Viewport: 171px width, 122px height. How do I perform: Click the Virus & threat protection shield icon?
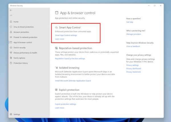click(x=11, y=27)
